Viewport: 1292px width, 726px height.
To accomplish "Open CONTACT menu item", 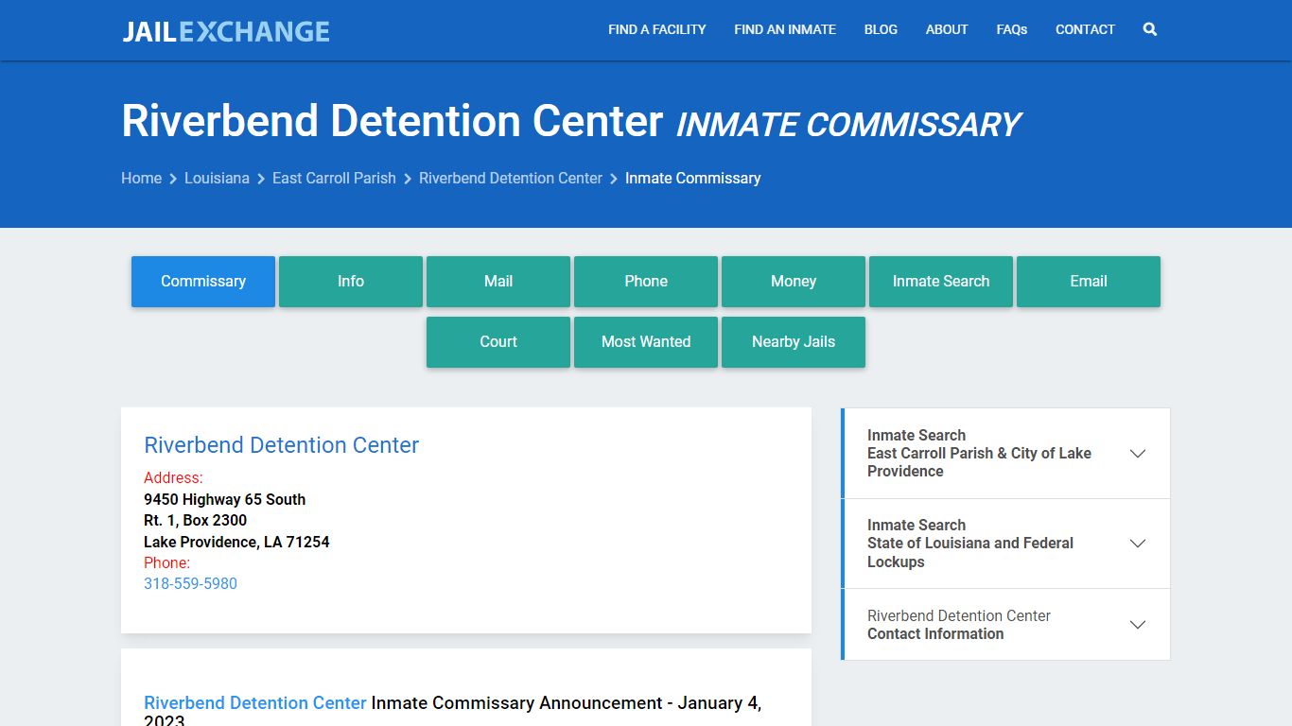I will tap(1085, 29).
